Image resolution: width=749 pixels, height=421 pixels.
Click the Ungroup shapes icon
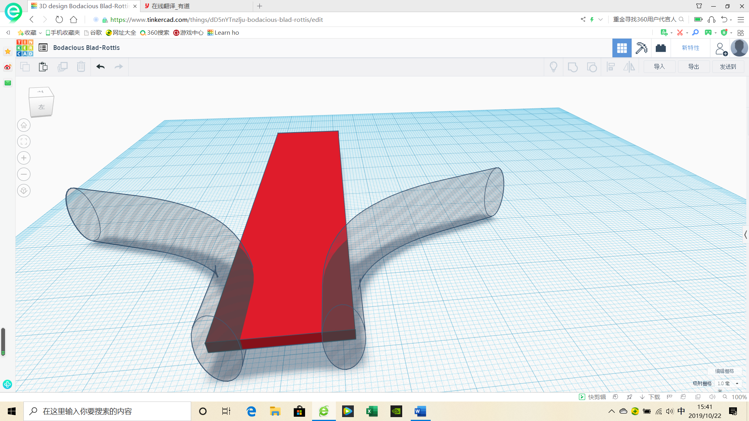point(591,67)
